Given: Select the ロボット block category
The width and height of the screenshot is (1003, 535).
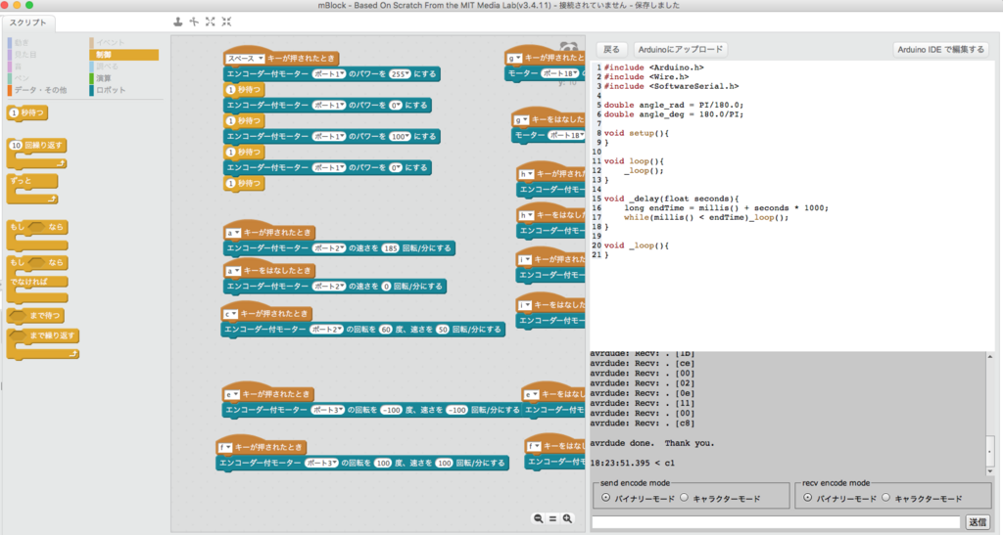Looking at the screenshot, I should click(x=111, y=90).
